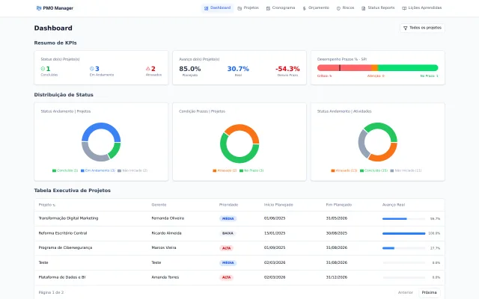Screen dimensions: 479x299
Task: Click manager name Fernanda Oliveira
Action: (168, 218)
